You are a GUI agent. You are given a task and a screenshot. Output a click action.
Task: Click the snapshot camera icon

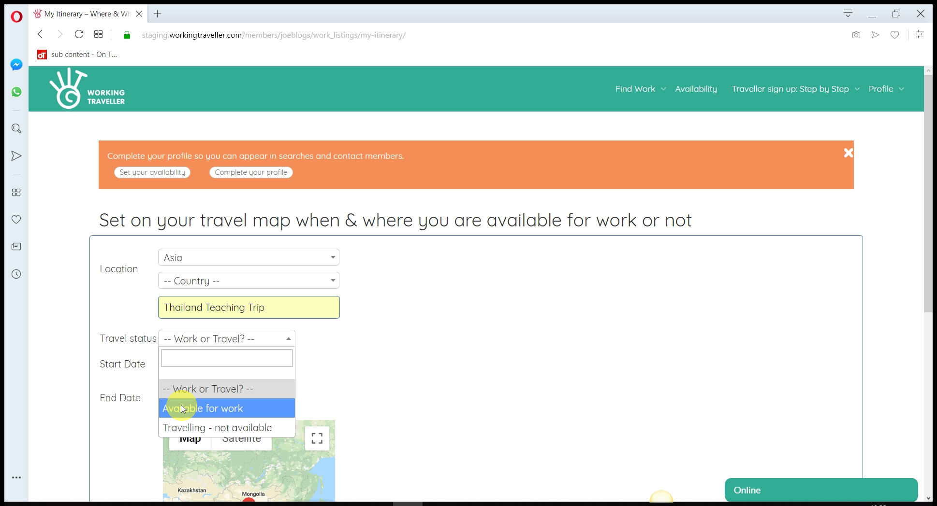856,35
